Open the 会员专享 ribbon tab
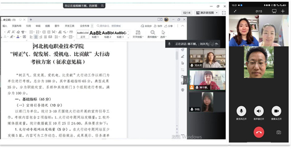This screenshot has width=291, height=149. click(84, 26)
